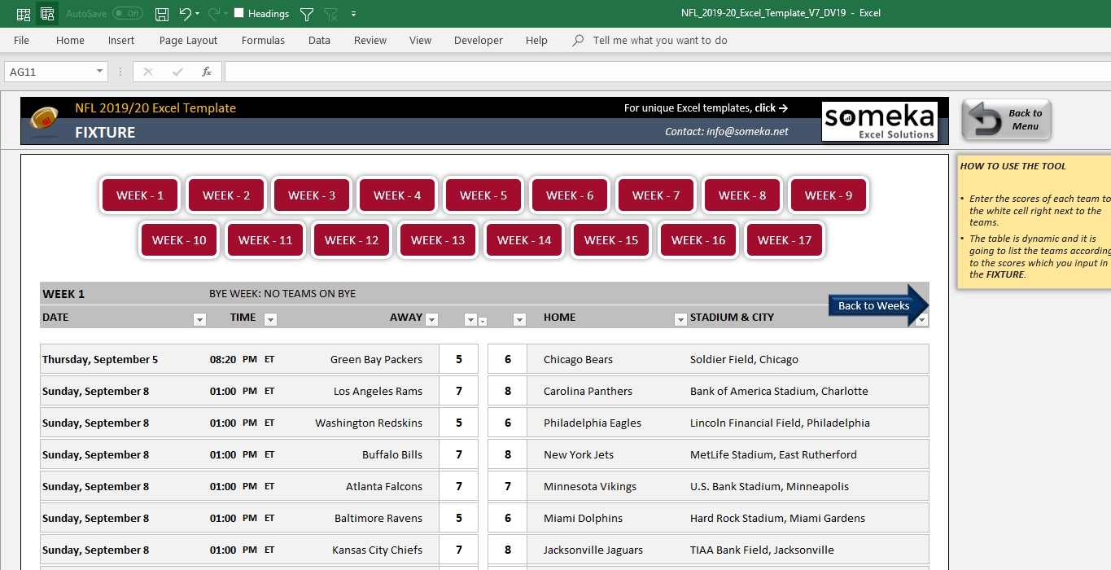Click the 'Minnesota Vikings' team cell
This screenshot has height=570, width=1111.
click(x=590, y=486)
